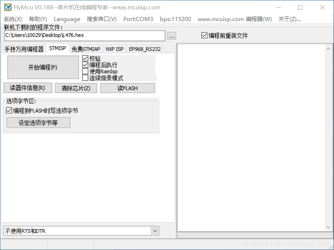
Task: Switch to the 免费STMIAP tab
Action: pos(86,49)
